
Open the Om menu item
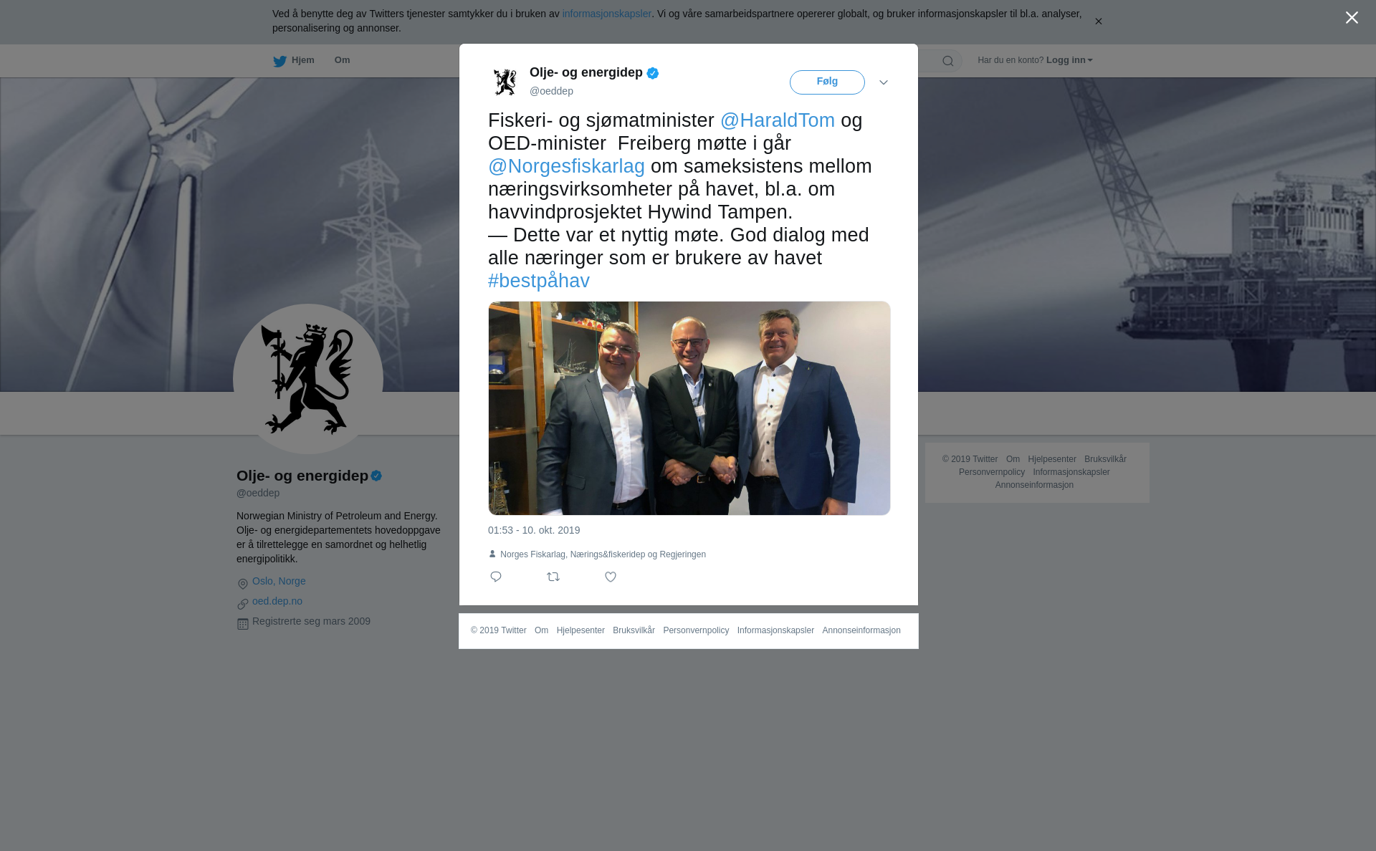(342, 60)
